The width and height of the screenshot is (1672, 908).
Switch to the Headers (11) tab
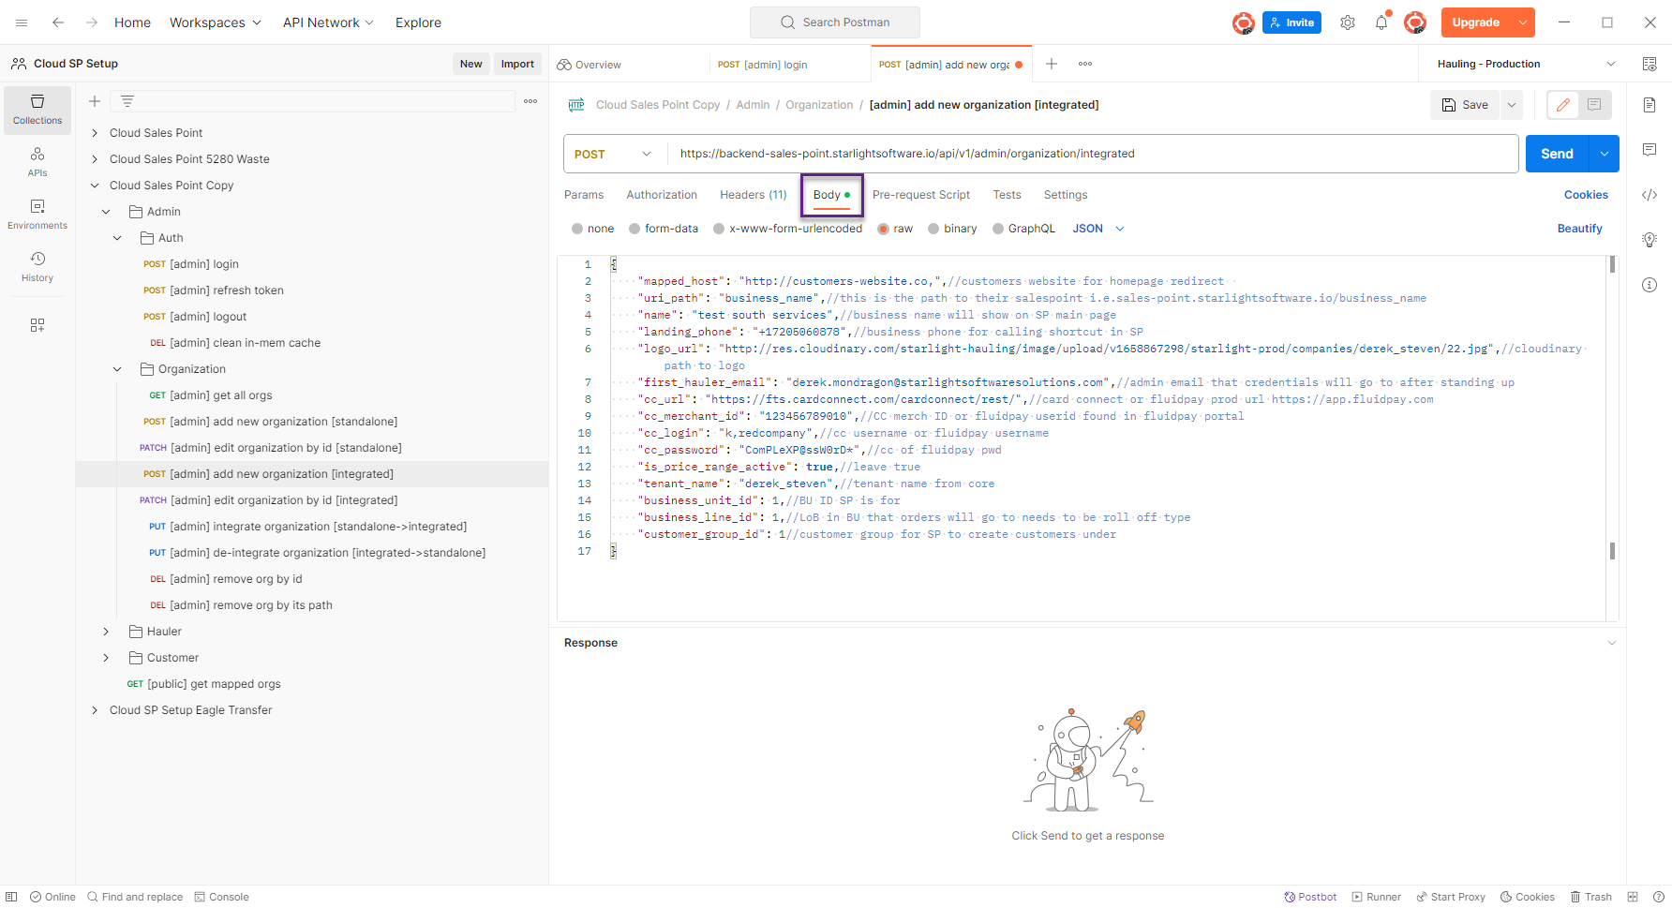pos(754,195)
